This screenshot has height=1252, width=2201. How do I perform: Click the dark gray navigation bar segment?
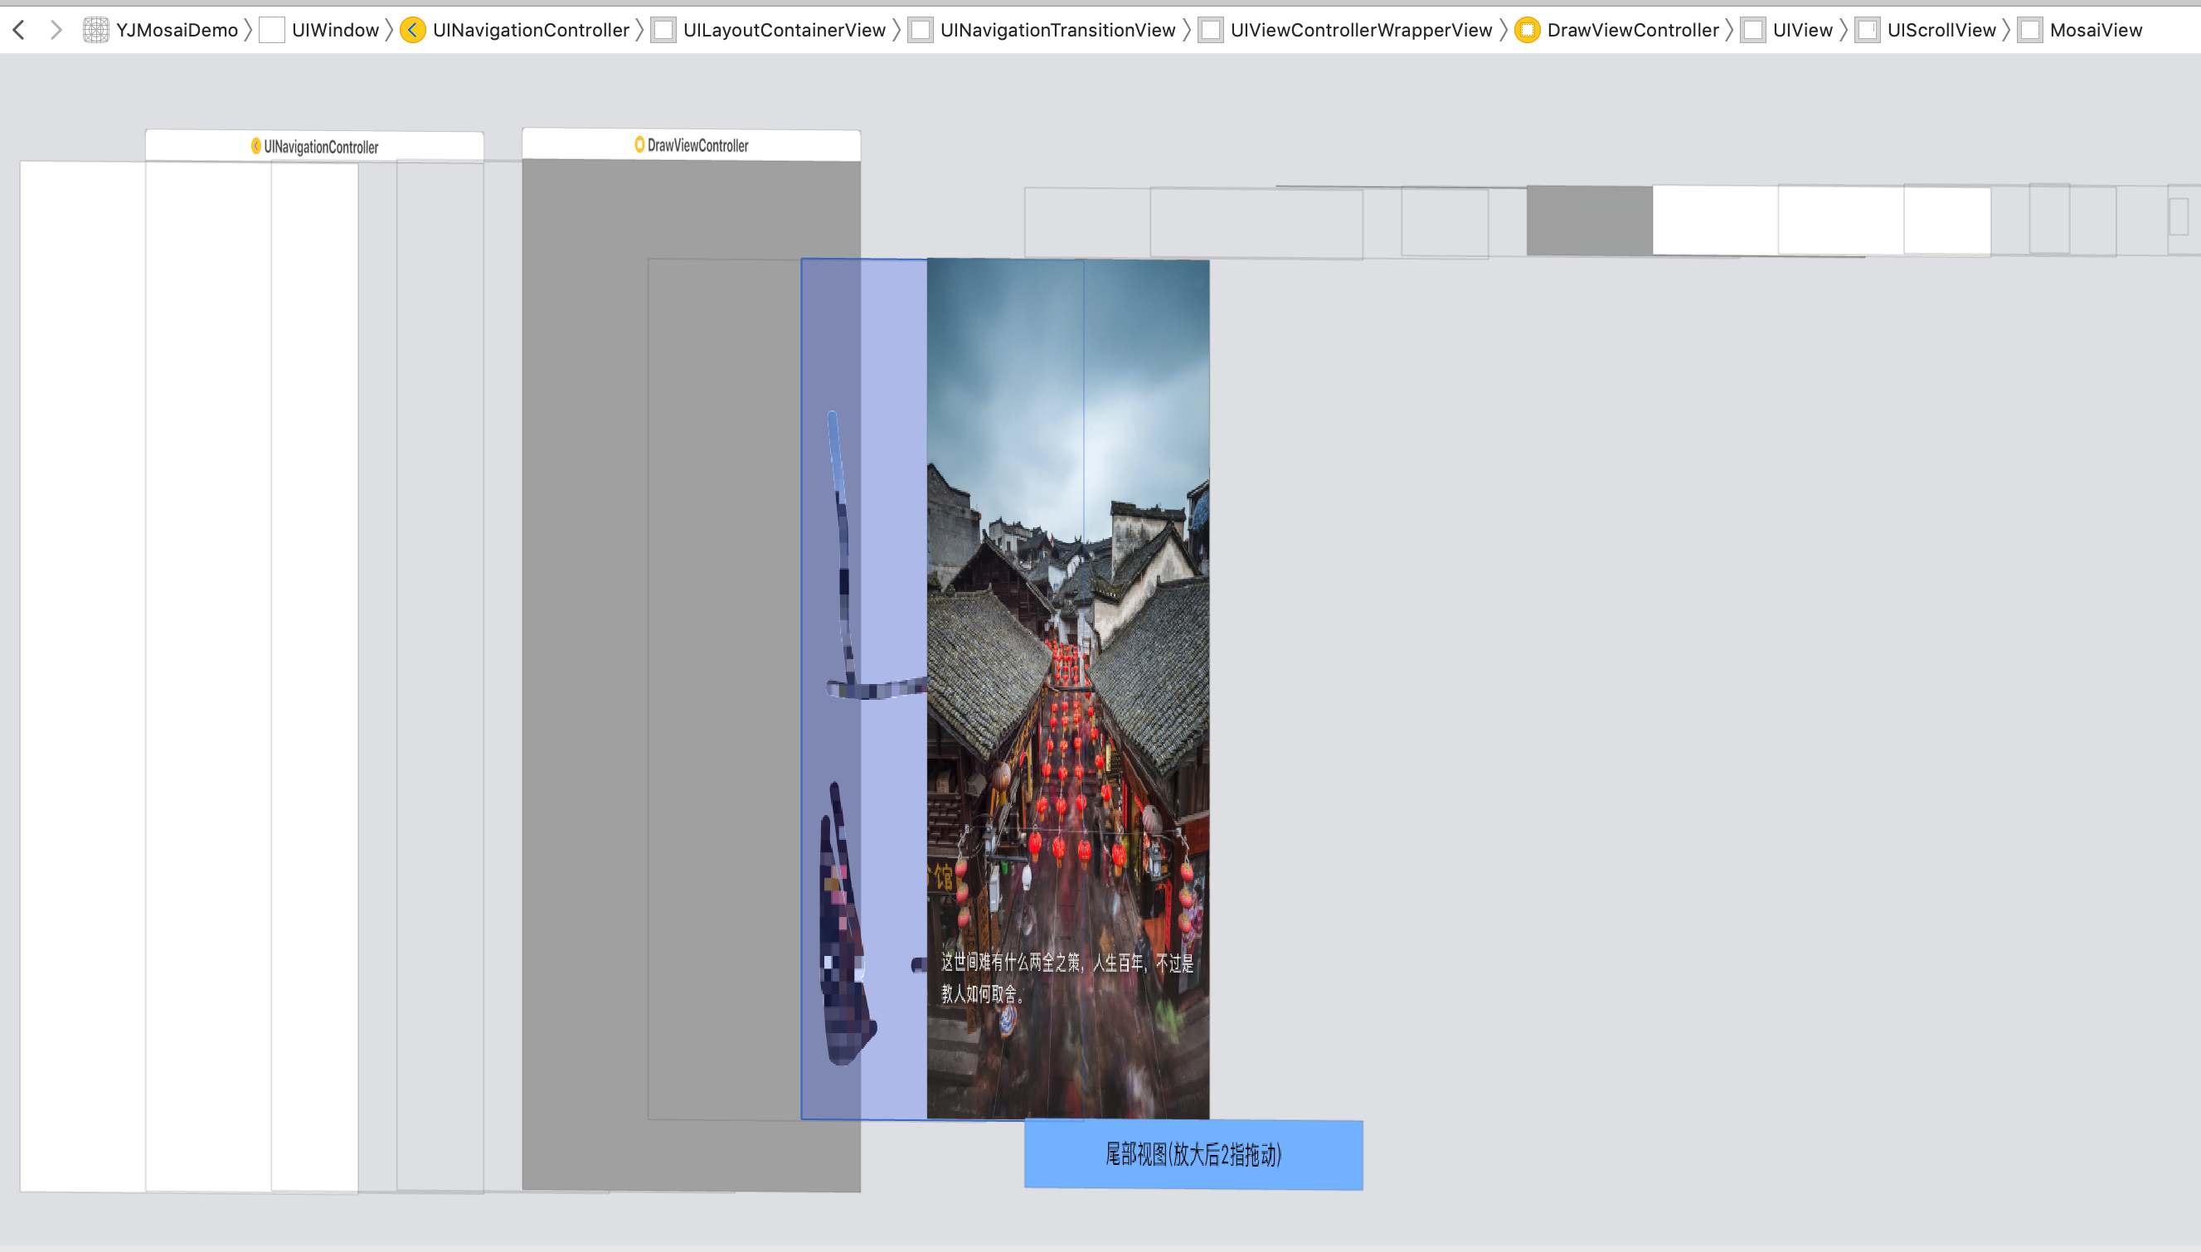1589,220
